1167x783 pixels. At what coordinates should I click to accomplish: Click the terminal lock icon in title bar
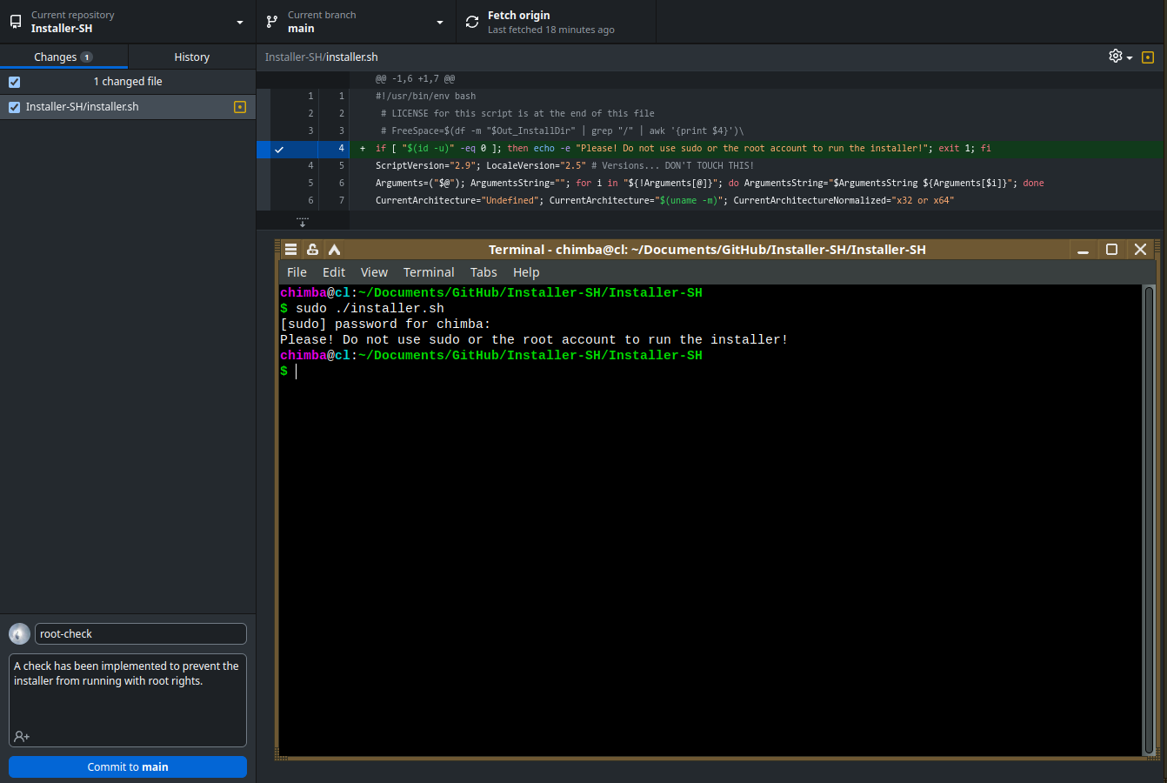[x=313, y=249]
